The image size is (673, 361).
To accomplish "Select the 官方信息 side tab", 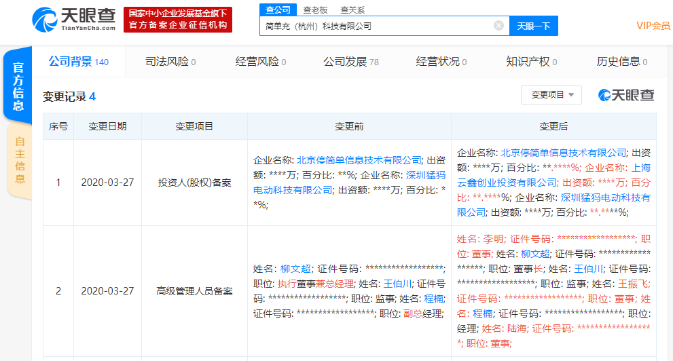I will tap(18, 85).
